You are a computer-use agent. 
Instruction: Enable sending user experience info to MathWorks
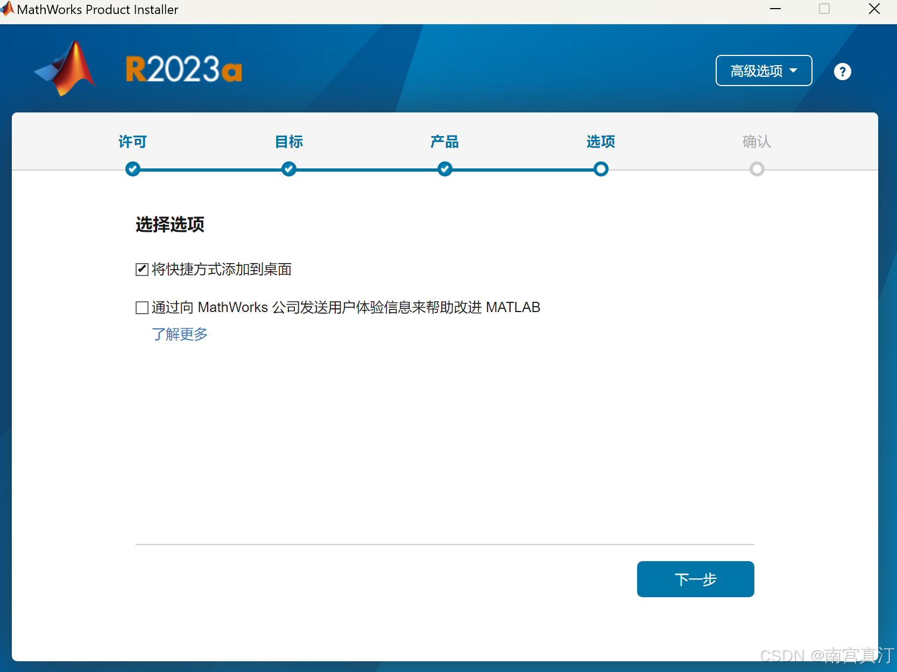142,308
